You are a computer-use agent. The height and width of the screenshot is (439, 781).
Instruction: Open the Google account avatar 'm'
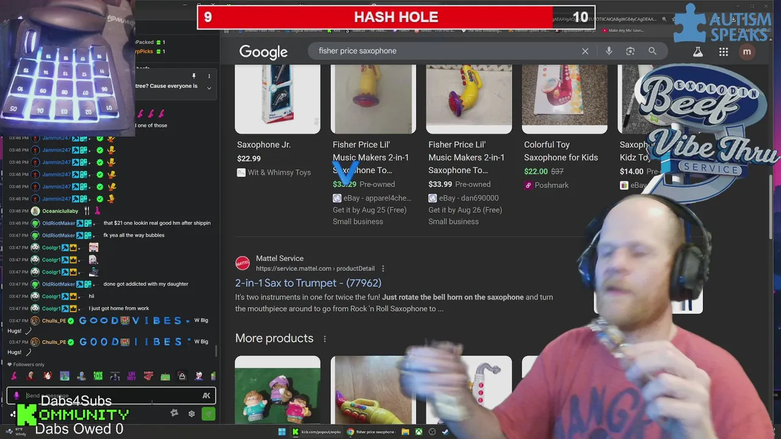pyautogui.click(x=747, y=52)
